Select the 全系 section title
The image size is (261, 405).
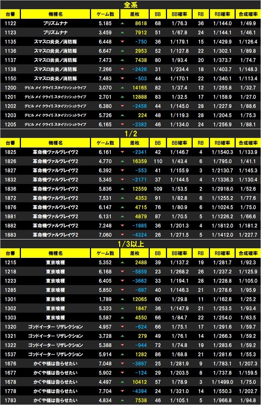point(131,5)
